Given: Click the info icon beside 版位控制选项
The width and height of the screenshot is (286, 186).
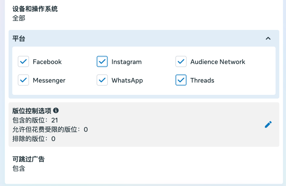Looking at the screenshot, I should click(x=56, y=110).
